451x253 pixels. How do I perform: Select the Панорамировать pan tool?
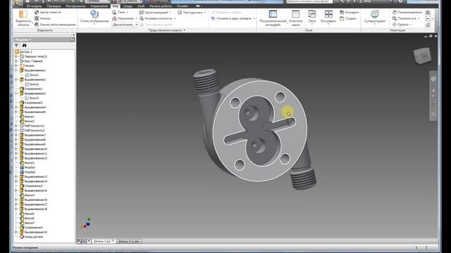(x=407, y=13)
